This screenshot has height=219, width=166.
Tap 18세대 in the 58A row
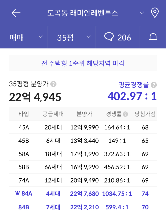[53, 154]
